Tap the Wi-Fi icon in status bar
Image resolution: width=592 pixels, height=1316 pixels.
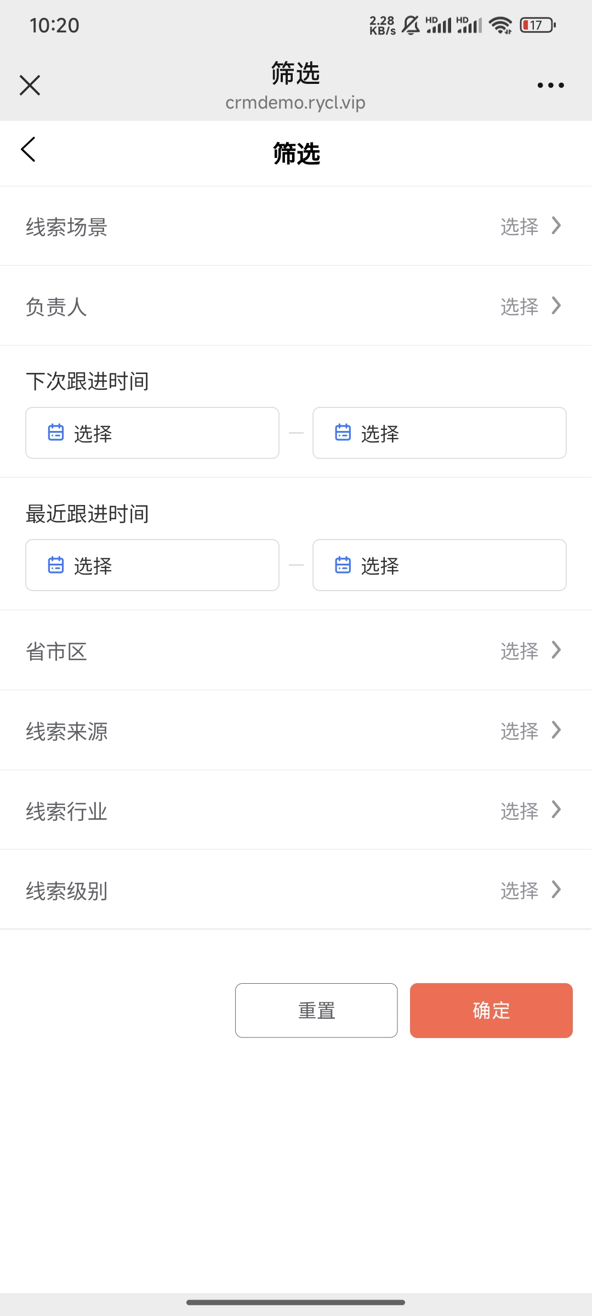coord(500,25)
